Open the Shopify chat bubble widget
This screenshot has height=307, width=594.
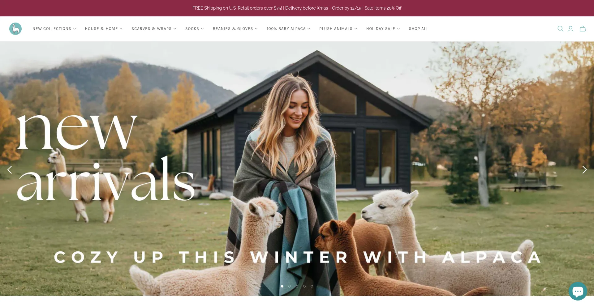point(578,291)
